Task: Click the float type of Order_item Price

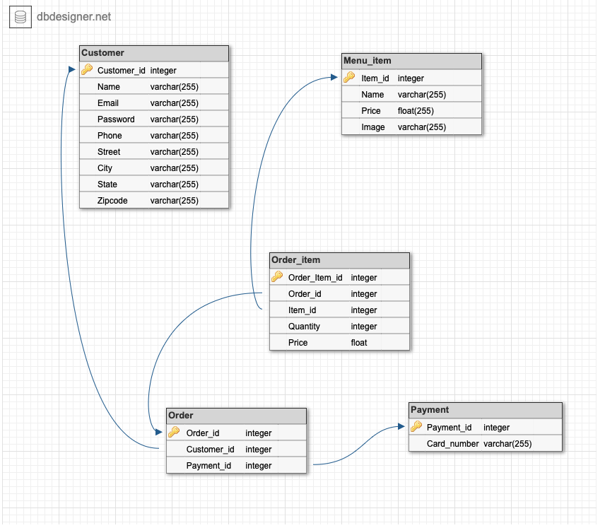Action: [x=359, y=343]
